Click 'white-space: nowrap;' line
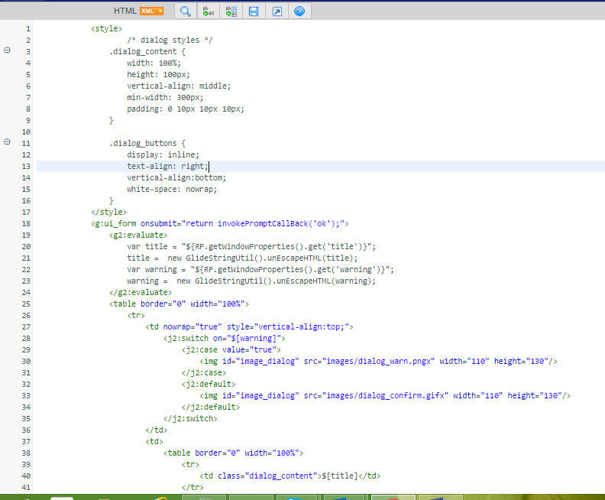Viewport: 605px width, 500px height. (x=172, y=189)
